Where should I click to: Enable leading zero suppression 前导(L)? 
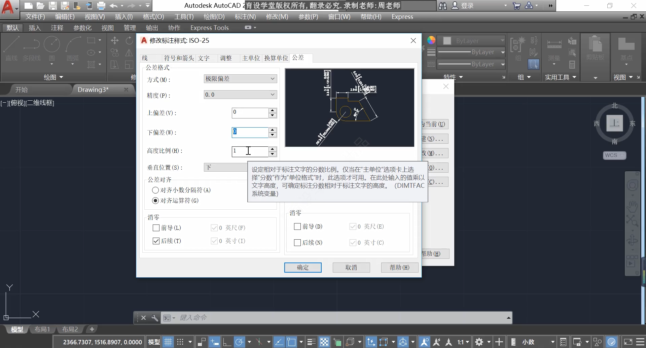tap(156, 228)
